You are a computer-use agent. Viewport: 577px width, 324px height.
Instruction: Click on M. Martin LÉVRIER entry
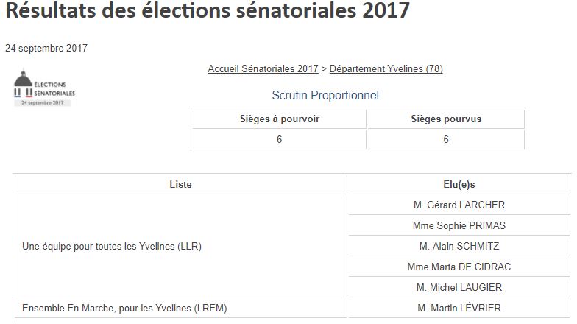[459, 308]
